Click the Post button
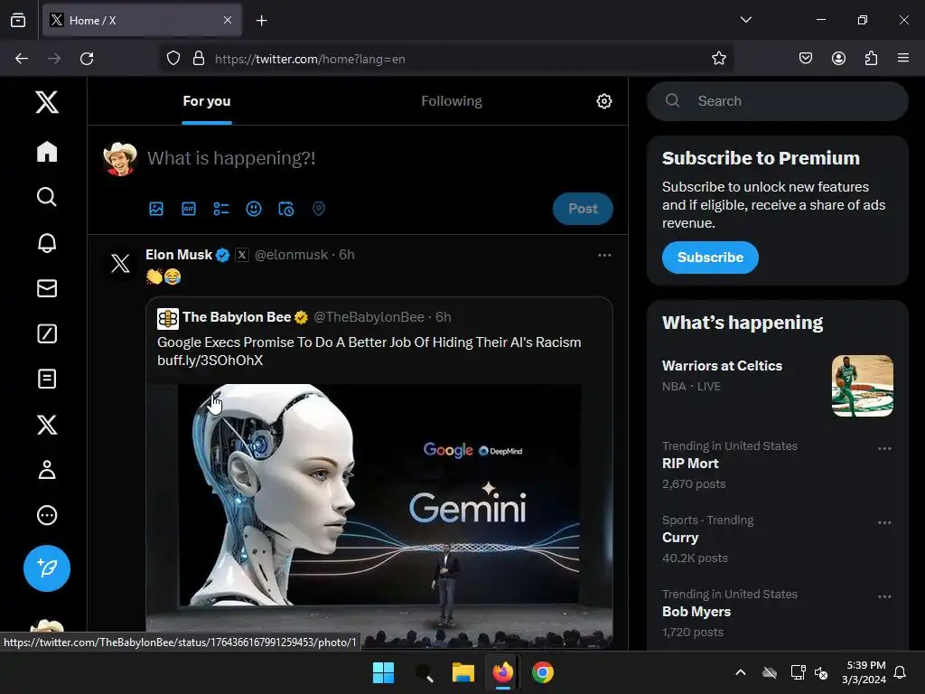This screenshot has width=925, height=694. point(583,209)
